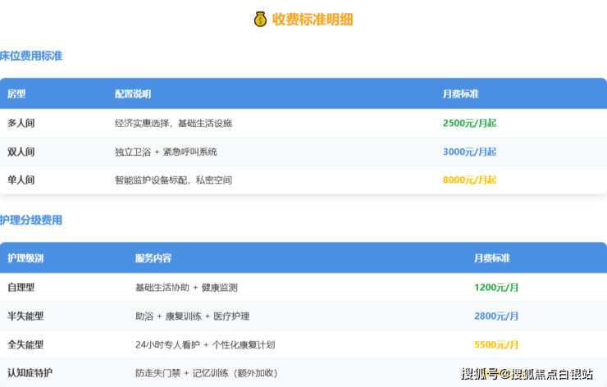Click the 收费标准明细 page title
607x387 pixels.
click(x=313, y=19)
